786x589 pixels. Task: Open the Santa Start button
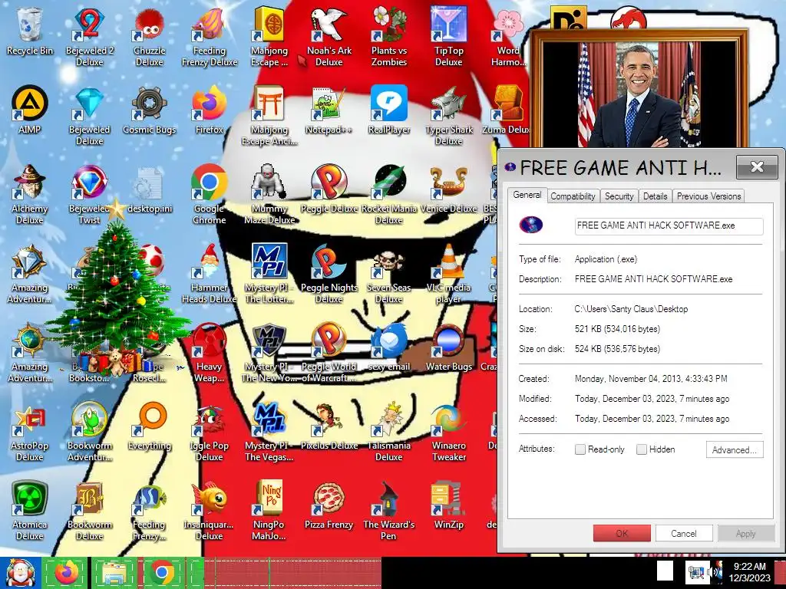point(20,573)
